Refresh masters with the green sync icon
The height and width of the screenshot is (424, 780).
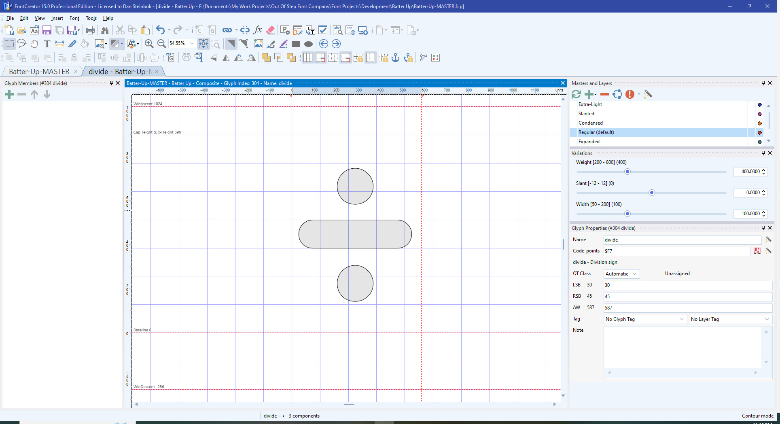(576, 94)
